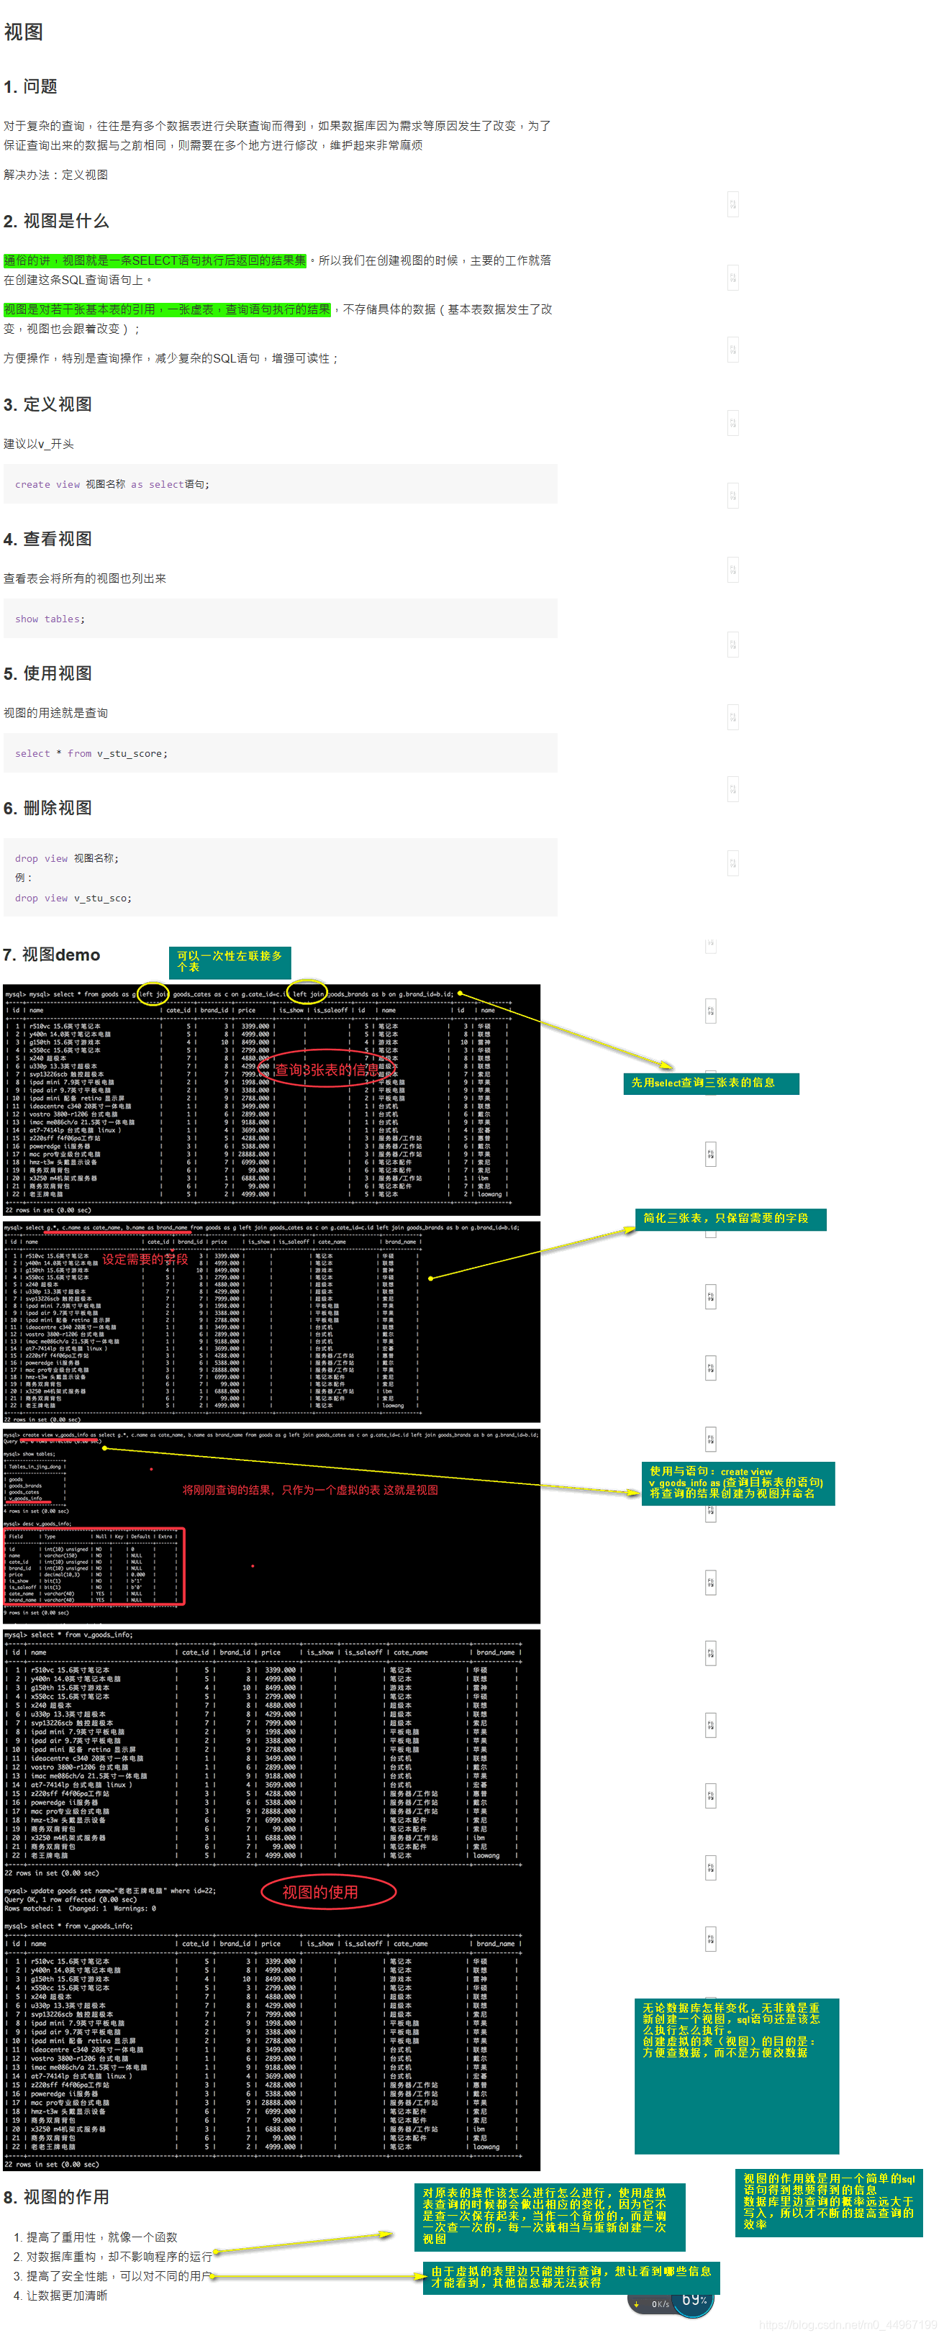Click the sentence '方便操作，特别是查询操作，减少复杂的SQL语句，增强可读性'

[170, 358]
